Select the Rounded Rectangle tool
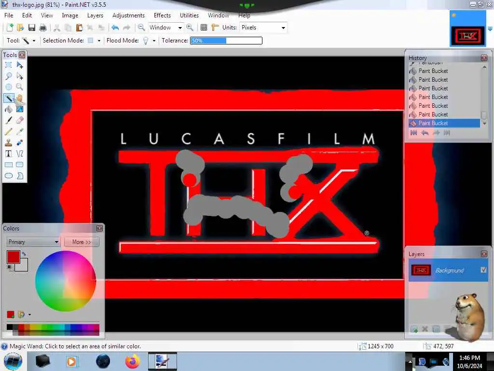Viewport: 494px width, 371px height. [x=19, y=165]
